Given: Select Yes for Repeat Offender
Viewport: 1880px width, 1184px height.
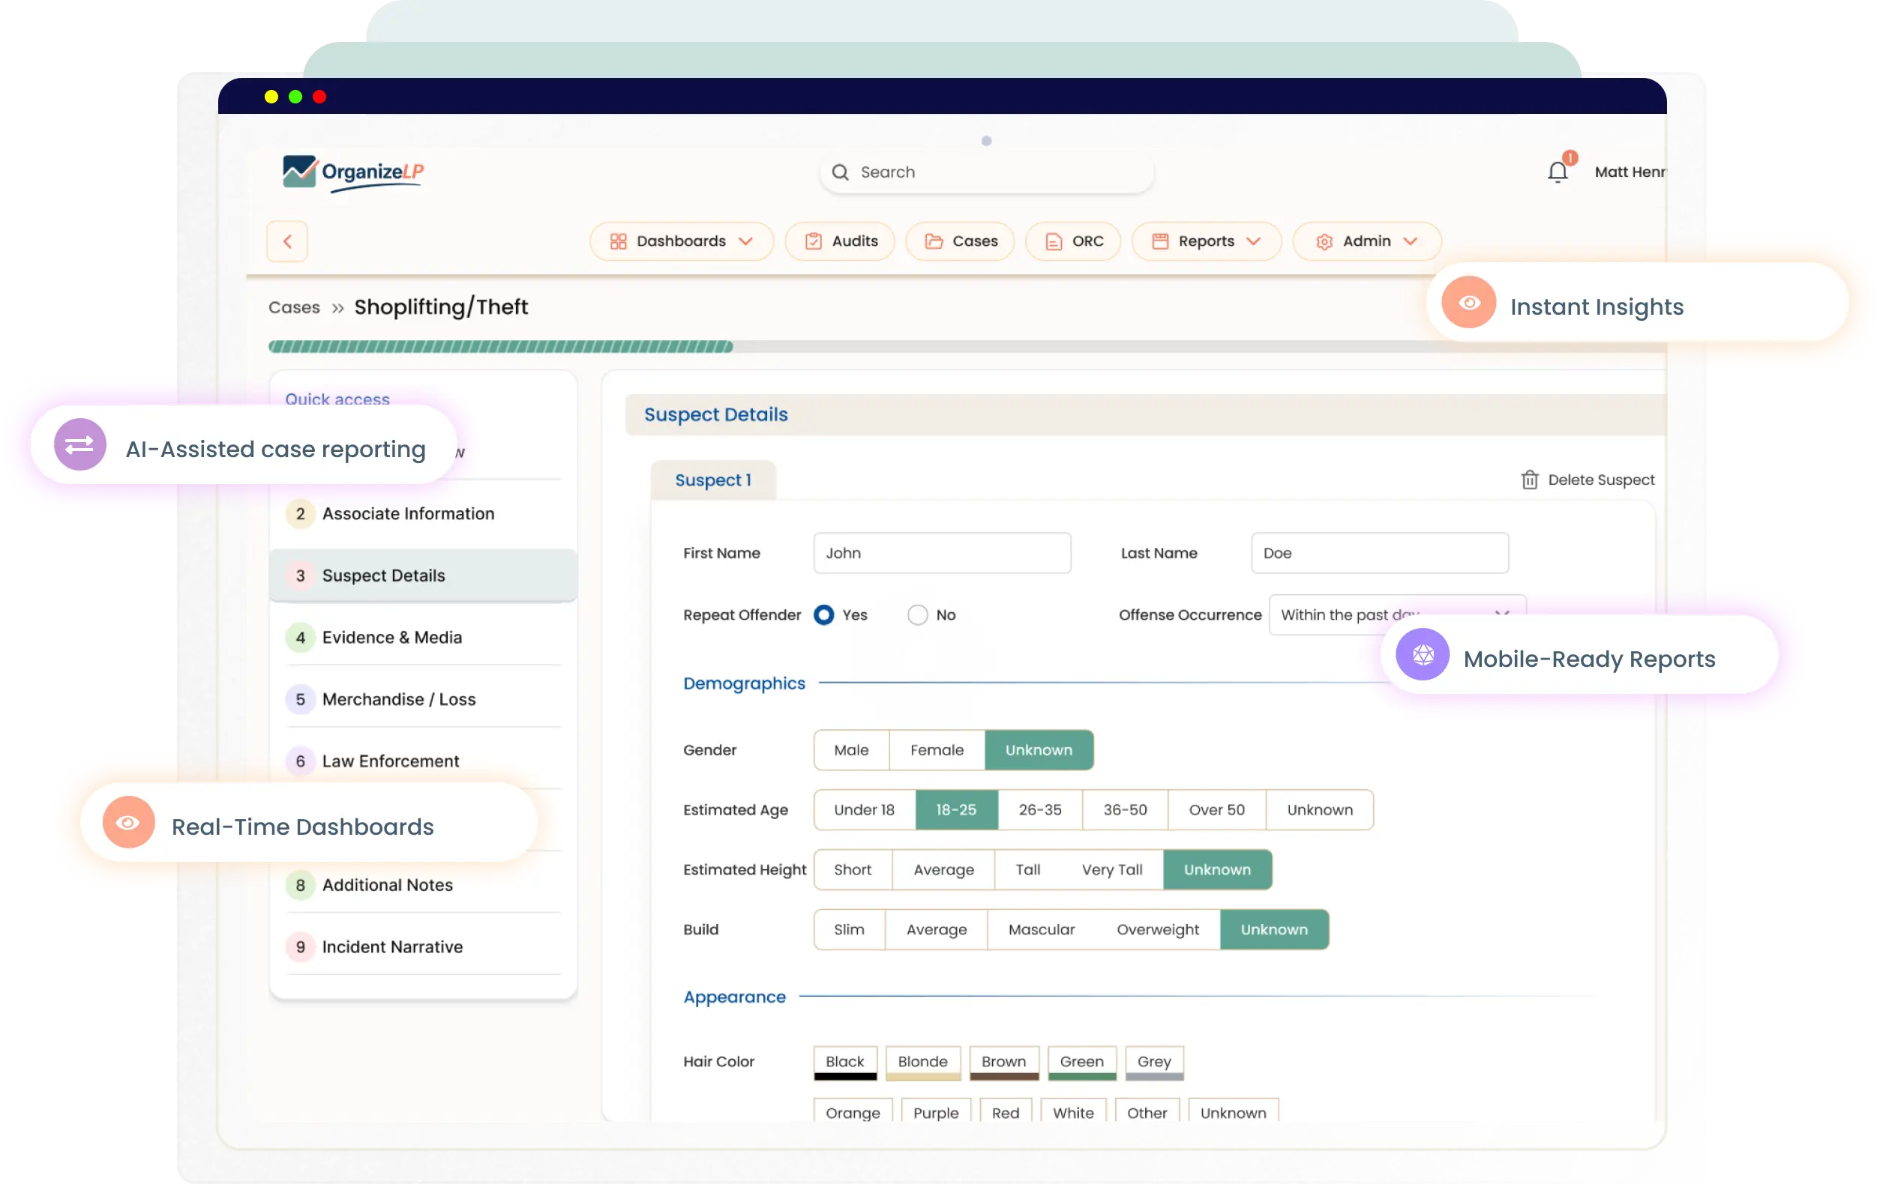Looking at the screenshot, I should pos(823,614).
